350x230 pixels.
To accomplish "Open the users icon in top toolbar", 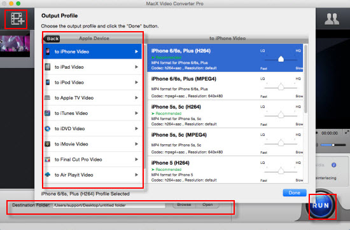I will [332, 19].
